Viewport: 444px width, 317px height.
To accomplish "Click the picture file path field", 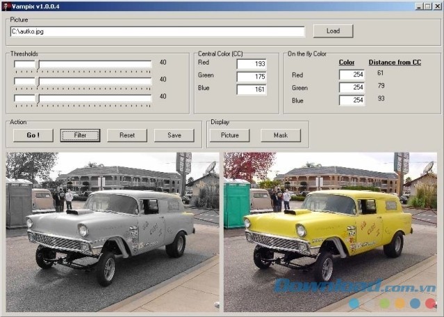I will pyautogui.click(x=158, y=31).
